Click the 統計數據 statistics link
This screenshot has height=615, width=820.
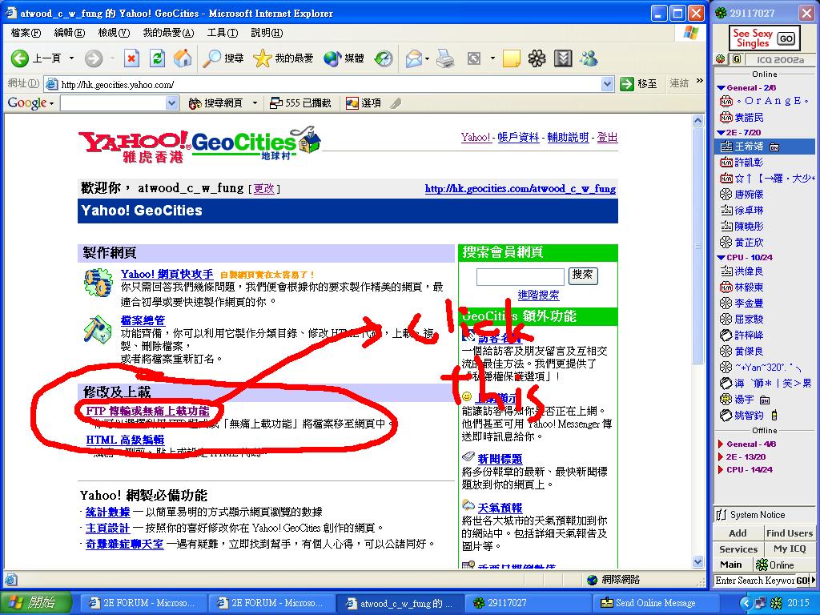108,512
